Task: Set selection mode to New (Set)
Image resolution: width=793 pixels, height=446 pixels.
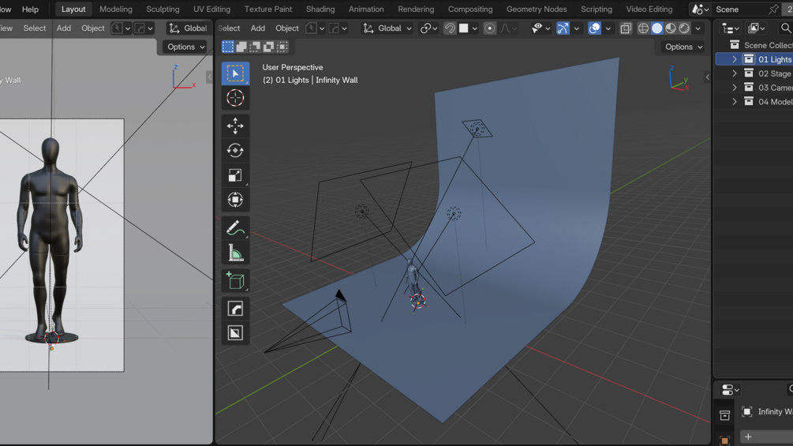Action: pyautogui.click(x=228, y=47)
